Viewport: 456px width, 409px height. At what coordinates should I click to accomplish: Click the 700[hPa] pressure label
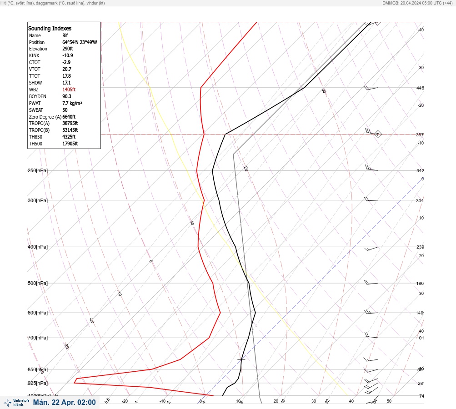click(38, 338)
